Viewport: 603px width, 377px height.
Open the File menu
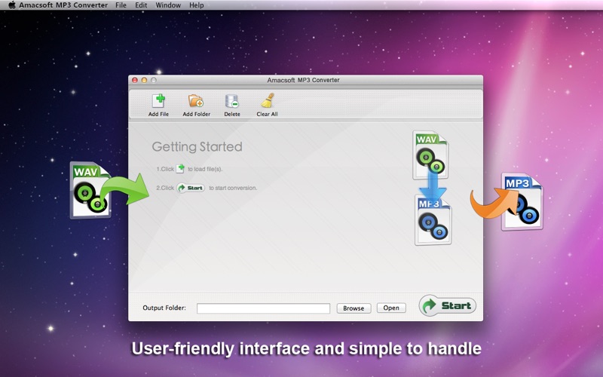click(121, 5)
